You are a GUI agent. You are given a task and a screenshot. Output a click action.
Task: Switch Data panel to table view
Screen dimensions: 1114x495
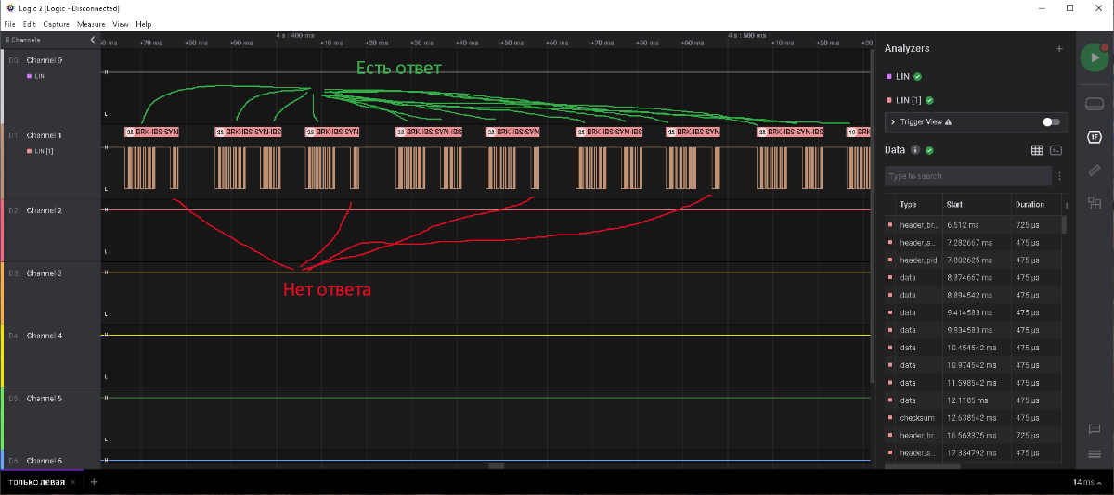(1038, 149)
